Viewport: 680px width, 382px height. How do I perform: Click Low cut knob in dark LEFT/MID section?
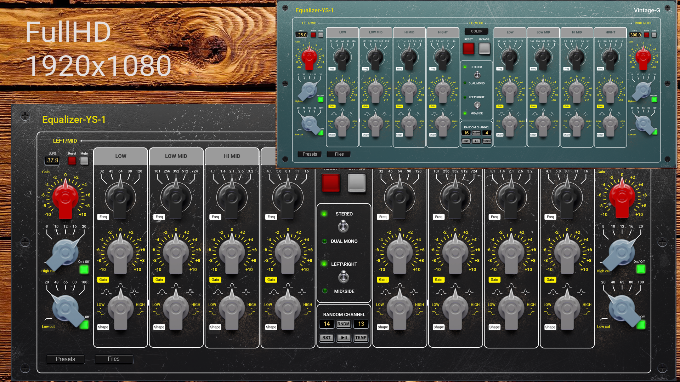[x=67, y=309]
